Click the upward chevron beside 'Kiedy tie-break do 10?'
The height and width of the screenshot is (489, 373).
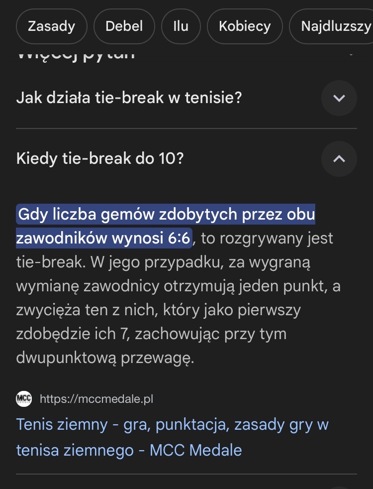(339, 158)
